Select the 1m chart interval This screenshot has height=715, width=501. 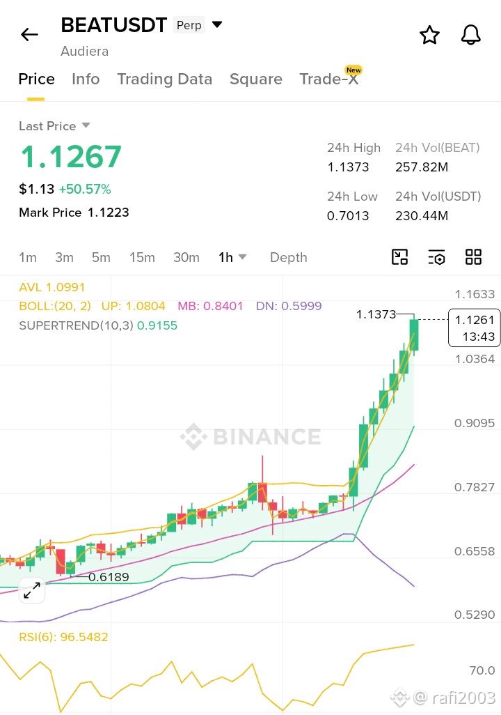click(28, 257)
